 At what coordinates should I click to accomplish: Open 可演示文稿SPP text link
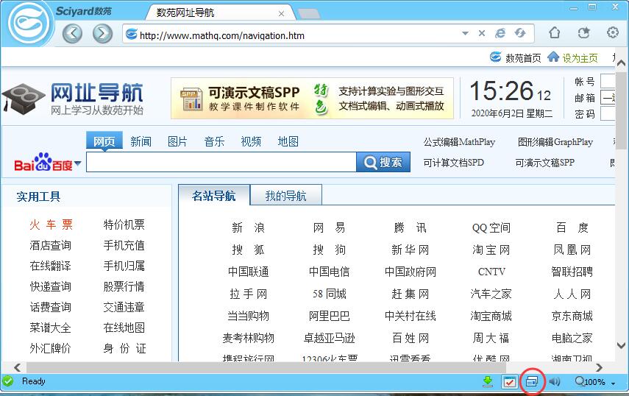coord(544,163)
